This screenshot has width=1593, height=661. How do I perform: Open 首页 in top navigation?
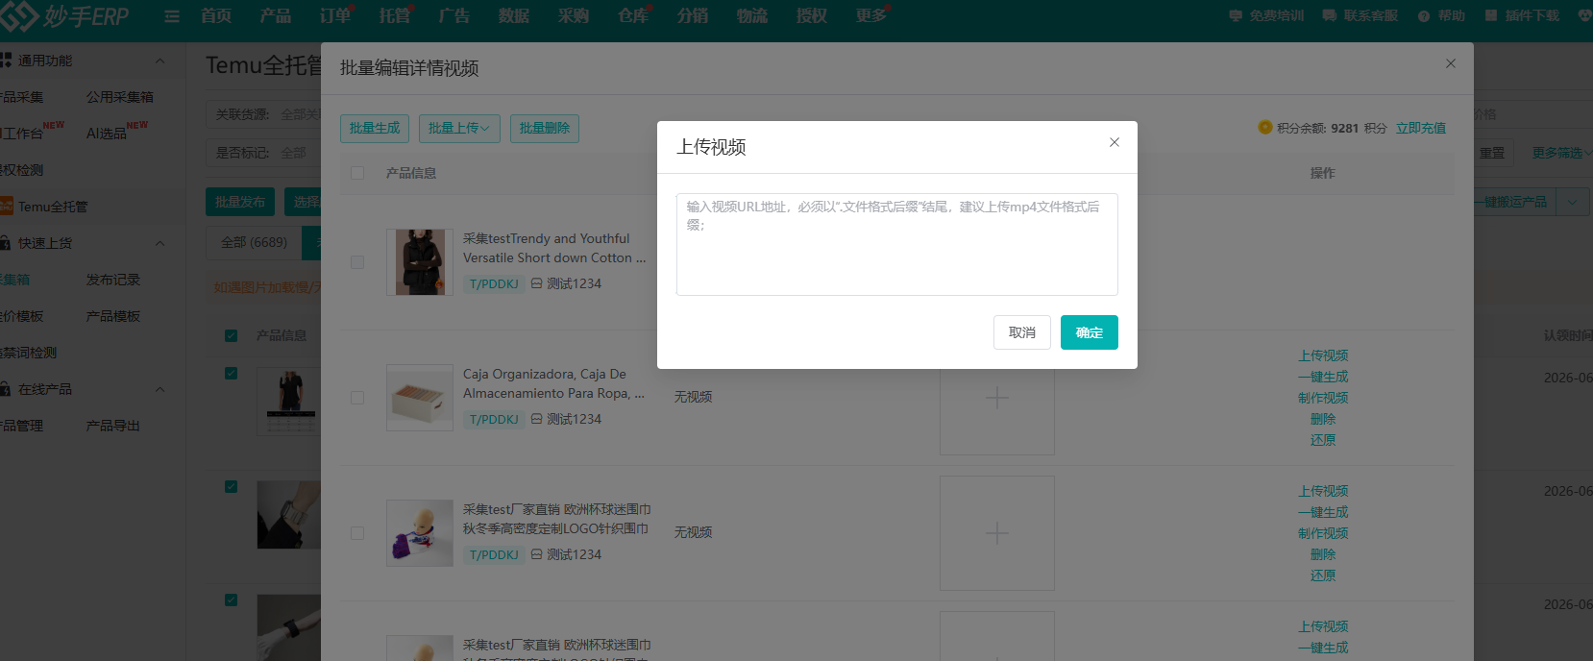(x=216, y=15)
